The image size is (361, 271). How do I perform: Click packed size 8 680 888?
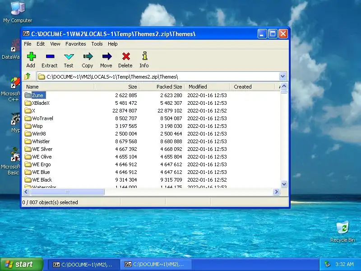click(x=171, y=141)
